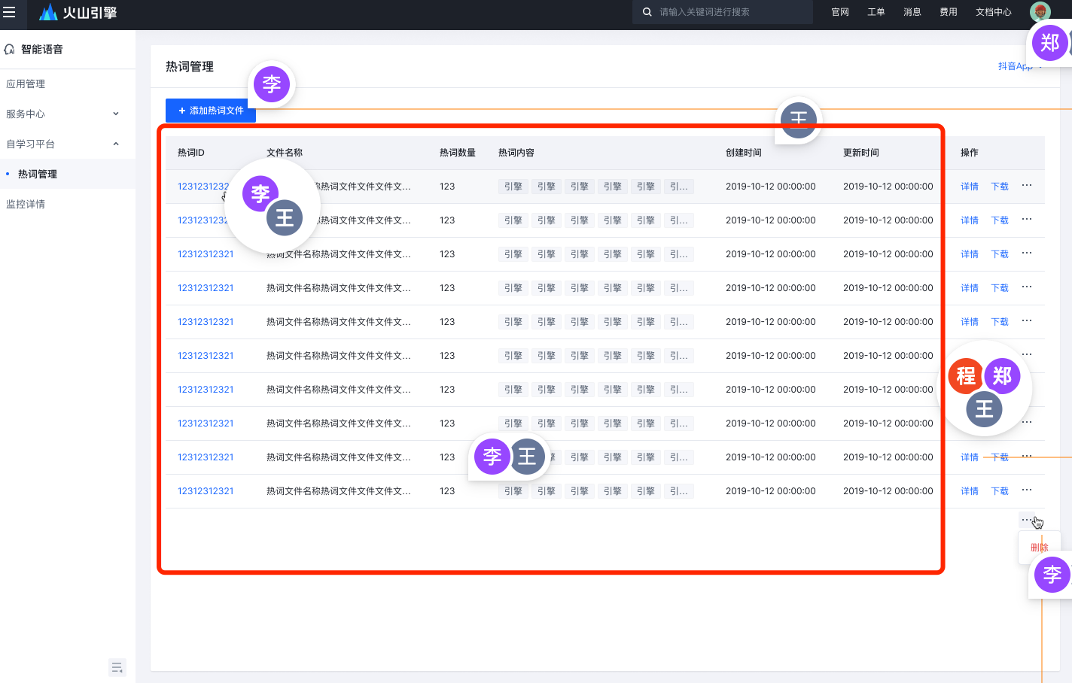This screenshot has height=683, width=1072.
Task: Click the red 程 avatar bubble
Action: [966, 375]
